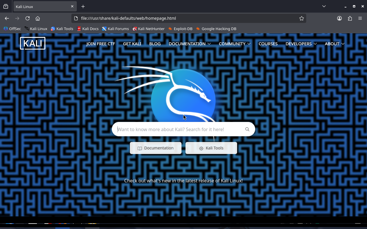This screenshot has height=229, width=367.
Task: Open the Exploit-DB bookmark
Action: [180, 29]
